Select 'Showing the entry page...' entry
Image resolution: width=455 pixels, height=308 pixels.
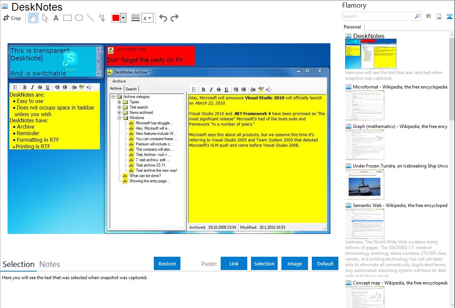click(149, 181)
